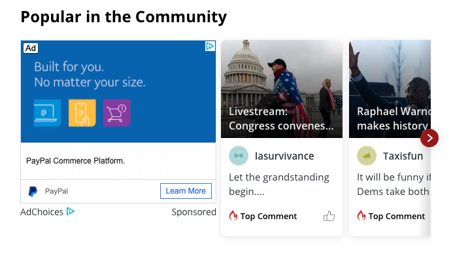Screen dimensions: 453x261
Task: Click the AdChoices icon in the ad's corner
Action: click(210, 46)
